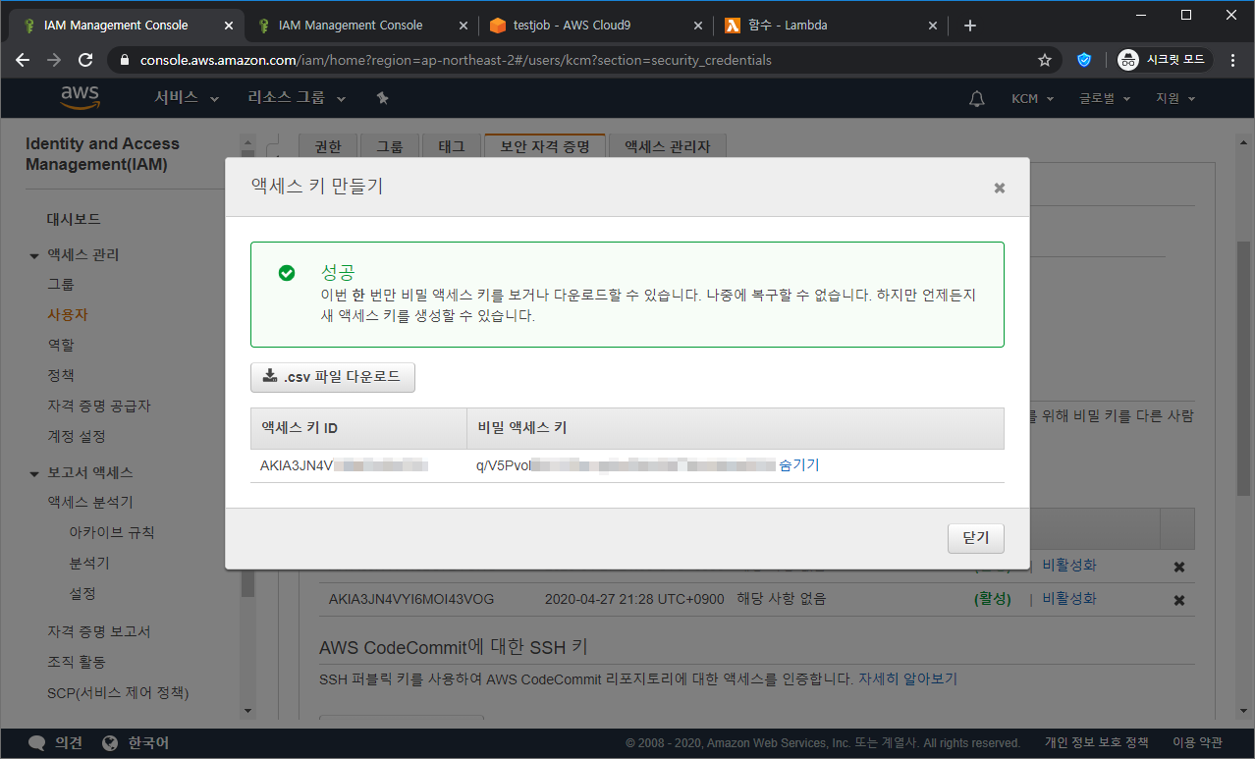Click the shield extension icon
Screen dimensions: 1255x759
[1084, 60]
